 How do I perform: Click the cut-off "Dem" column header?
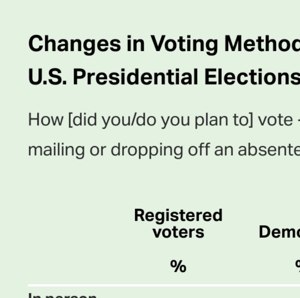tap(279, 232)
